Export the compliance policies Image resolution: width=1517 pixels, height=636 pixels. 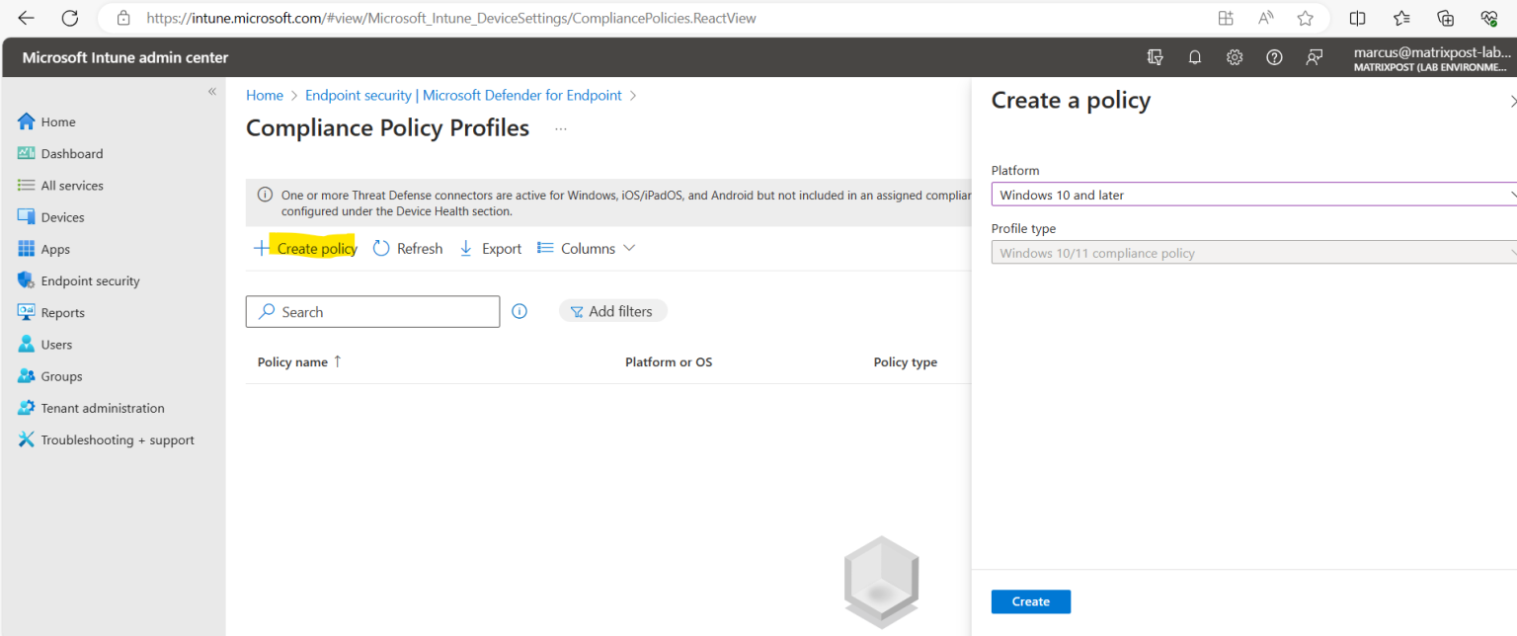[x=490, y=248]
